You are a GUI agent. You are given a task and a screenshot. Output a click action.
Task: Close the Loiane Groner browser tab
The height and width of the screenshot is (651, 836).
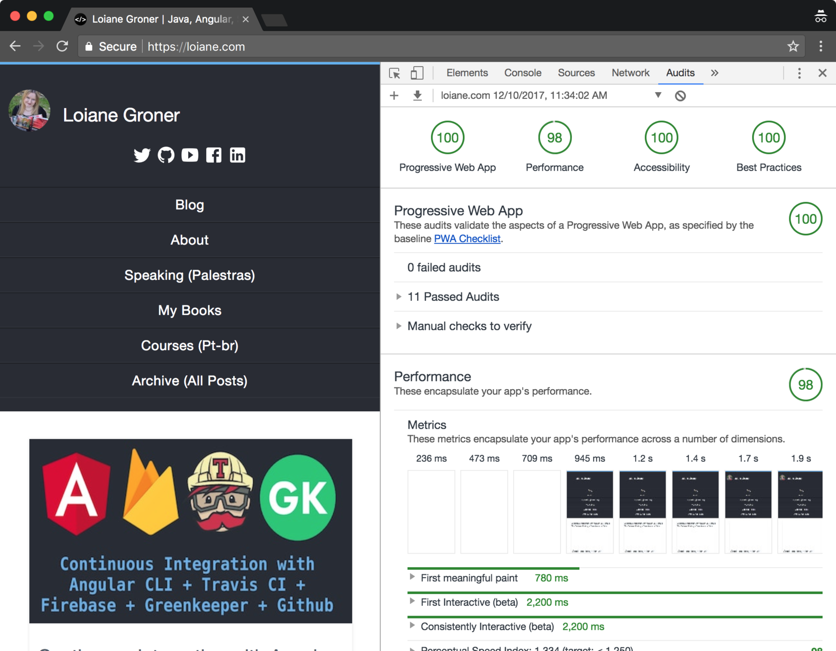[246, 19]
